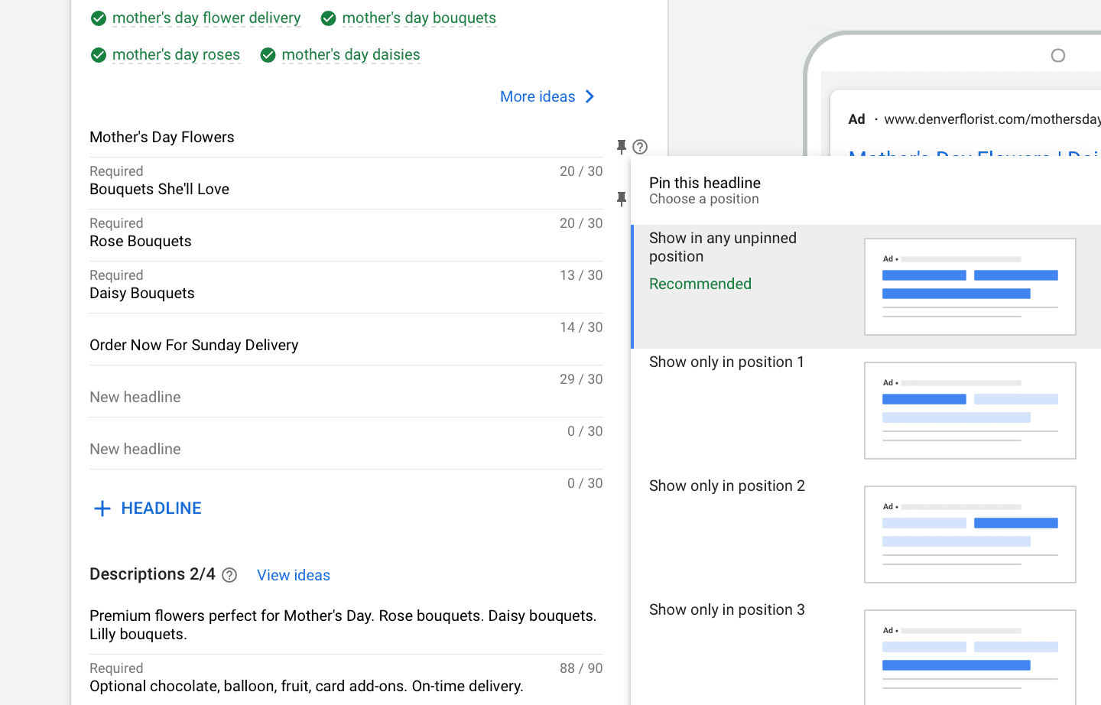Toggle green check for mother's day roses
This screenshot has width=1101, height=705.
(99, 55)
